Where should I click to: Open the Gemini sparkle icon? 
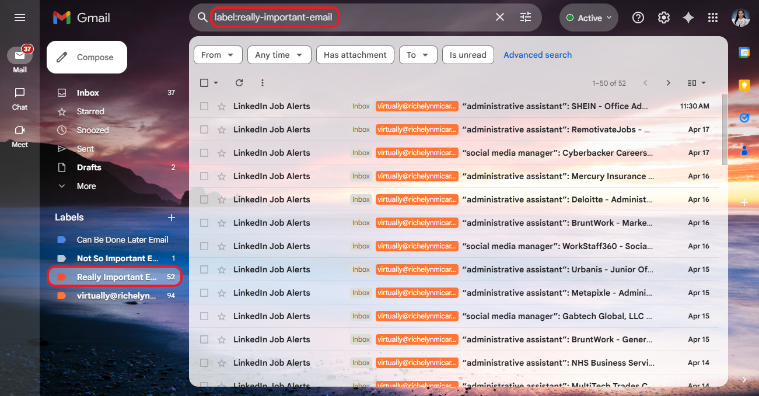pos(688,17)
